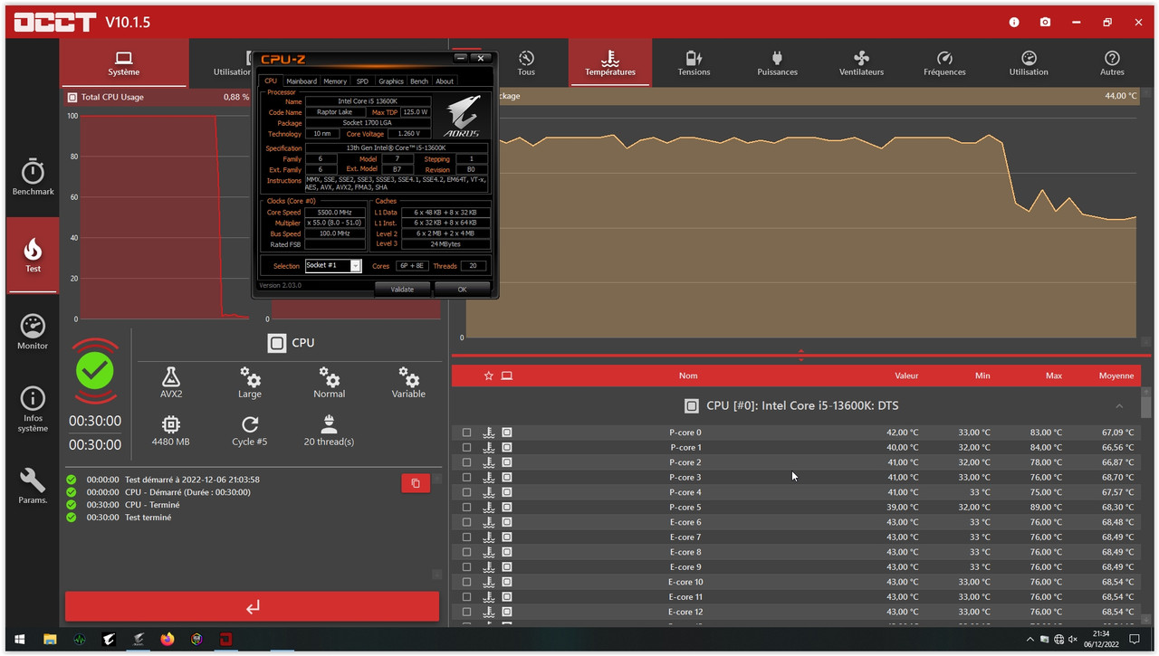Switch to the Puissances tab

pyautogui.click(x=778, y=62)
